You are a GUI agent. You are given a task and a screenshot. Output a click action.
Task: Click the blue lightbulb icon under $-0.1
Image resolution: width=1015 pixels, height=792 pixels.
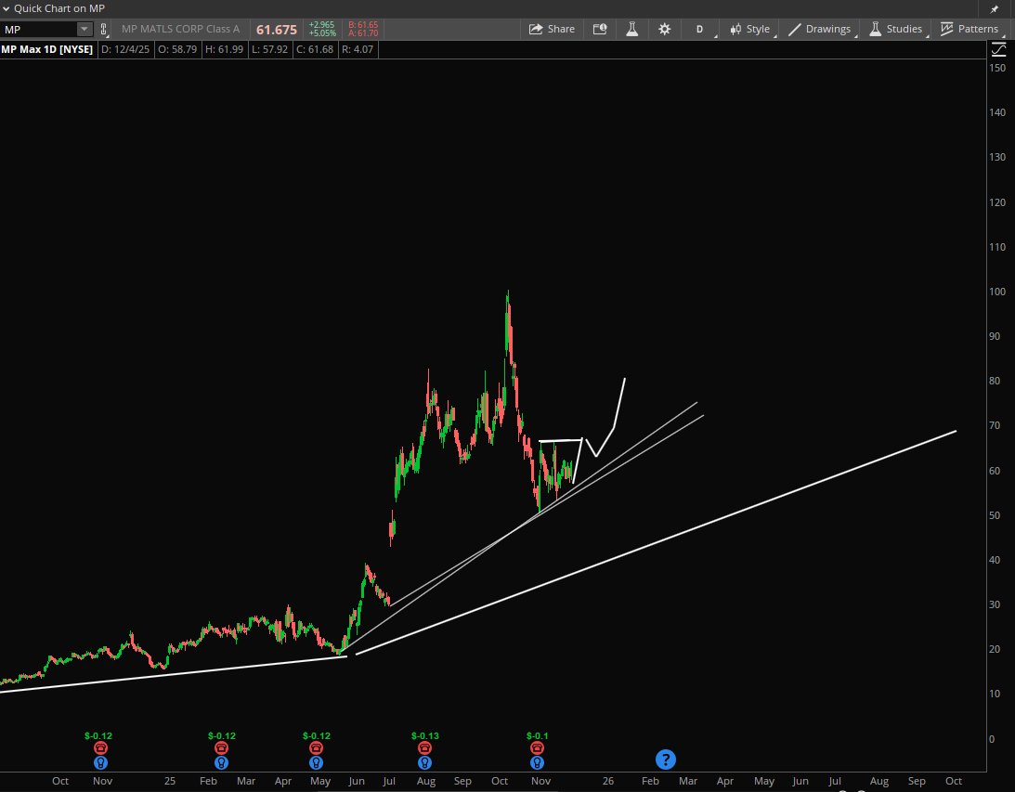pos(538,763)
